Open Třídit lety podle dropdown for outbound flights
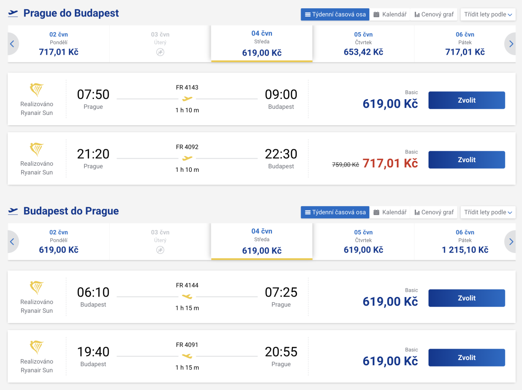 coord(488,14)
